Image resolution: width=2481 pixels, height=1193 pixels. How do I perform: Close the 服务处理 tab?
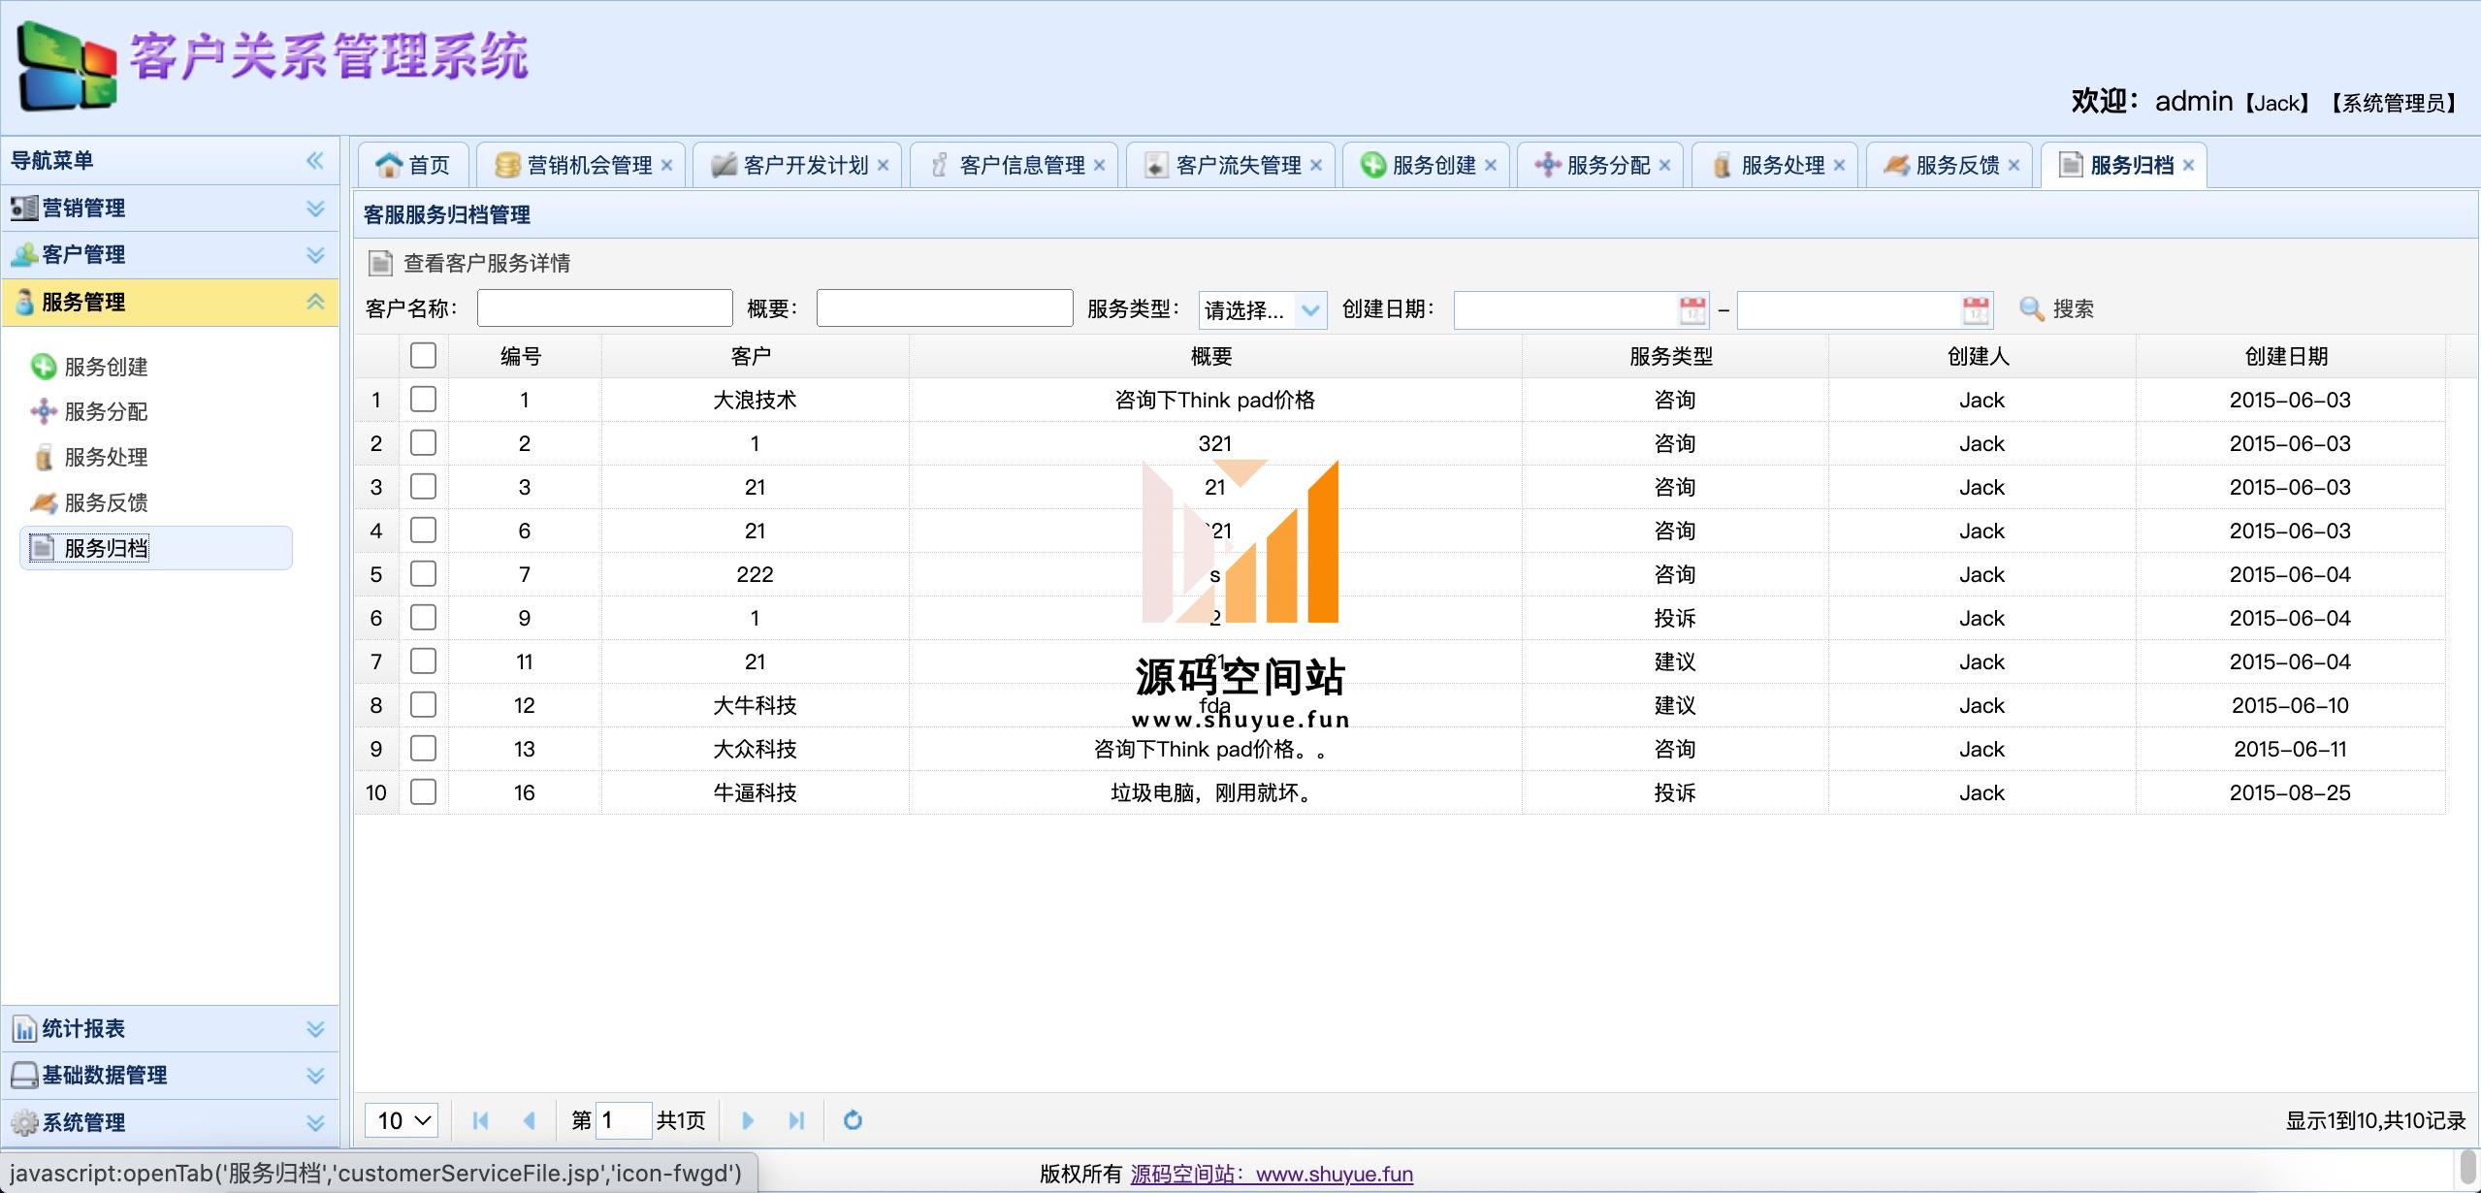pyautogui.click(x=1840, y=165)
